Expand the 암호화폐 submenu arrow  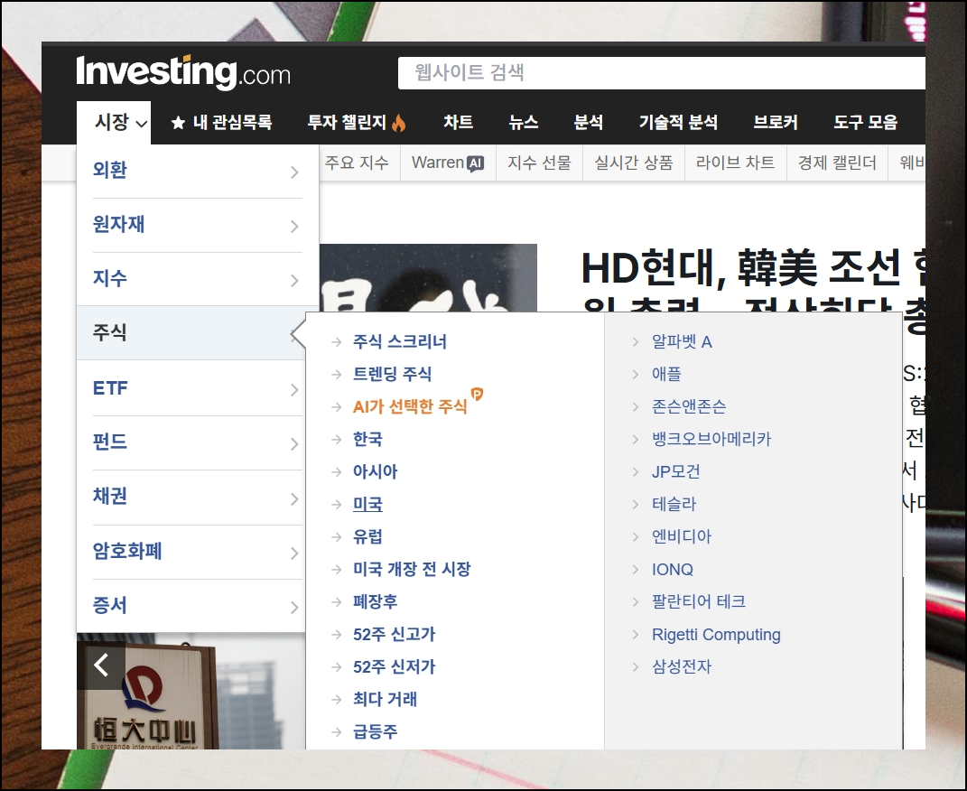coord(294,553)
